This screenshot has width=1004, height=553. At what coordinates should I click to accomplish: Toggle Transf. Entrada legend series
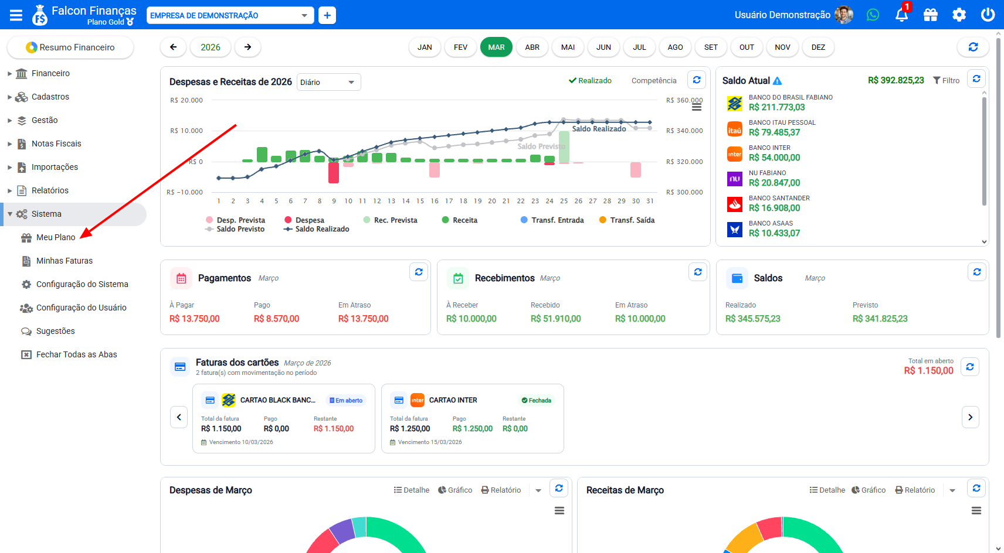coord(552,220)
